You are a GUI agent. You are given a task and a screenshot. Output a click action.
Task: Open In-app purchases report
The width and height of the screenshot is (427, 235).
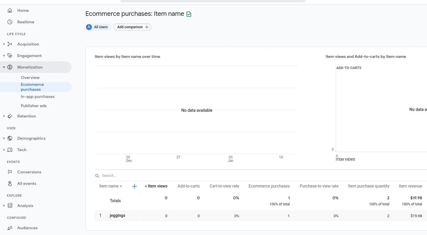(38, 96)
